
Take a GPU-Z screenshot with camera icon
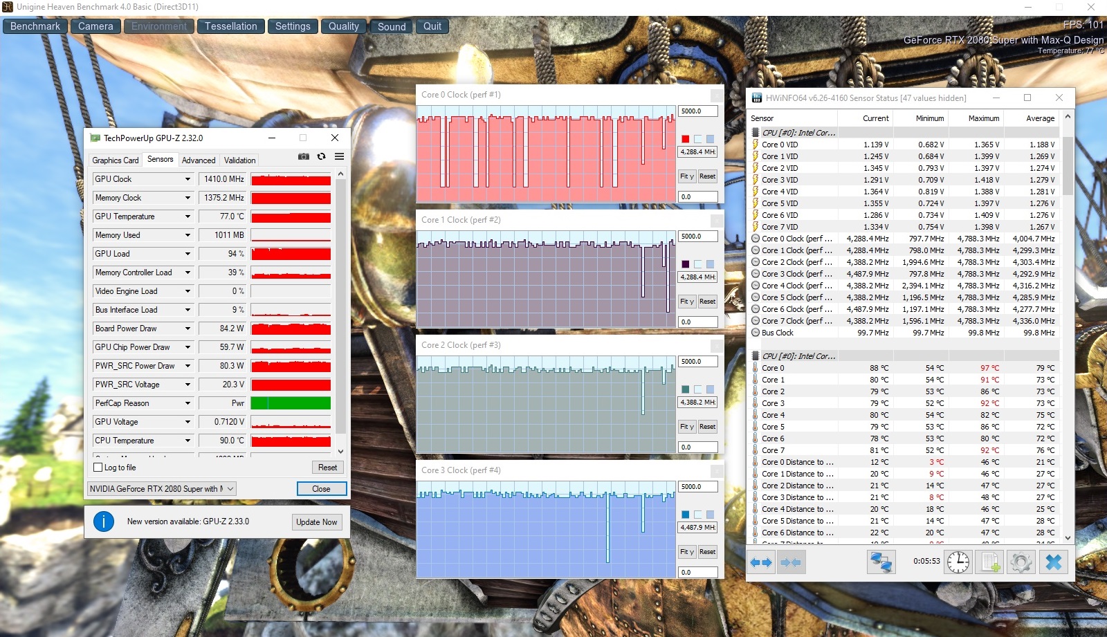point(303,157)
